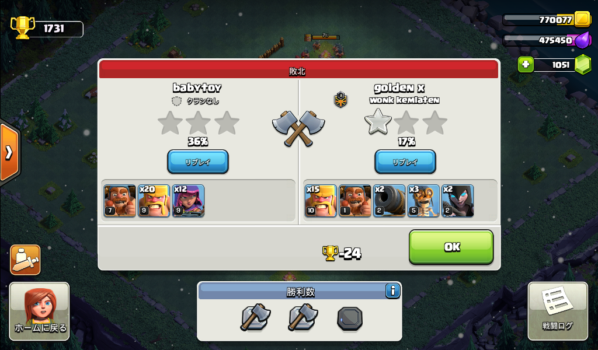The height and width of the screenshot is (350, 598).
Task: Tap the elixir resource storage bar
Action: tap(547, 40)
